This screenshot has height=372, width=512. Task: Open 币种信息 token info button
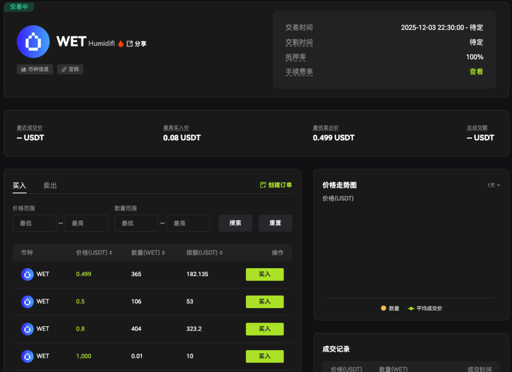[35, 69]
